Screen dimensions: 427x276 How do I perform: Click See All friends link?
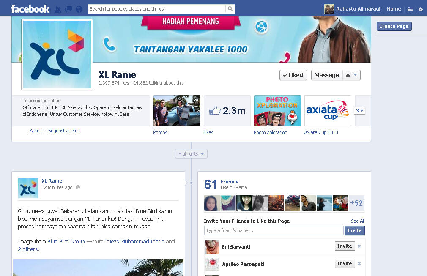click(358, 221)
